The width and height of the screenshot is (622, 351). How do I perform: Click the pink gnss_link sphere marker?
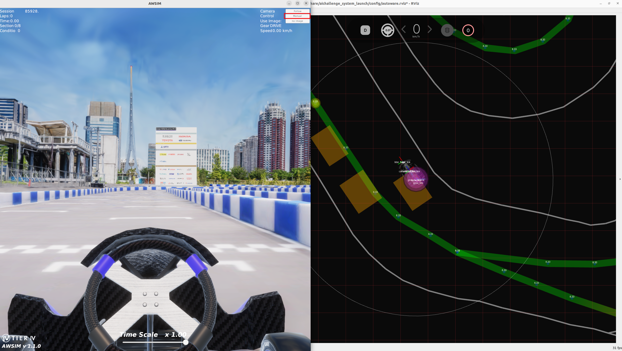click(416, 179)
